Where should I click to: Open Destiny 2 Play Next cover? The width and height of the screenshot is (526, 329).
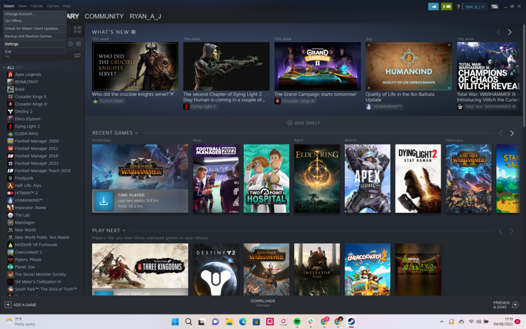click(x=216, y=269)
